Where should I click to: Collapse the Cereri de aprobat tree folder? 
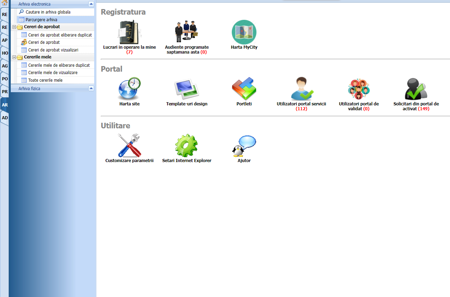(14, 27)
